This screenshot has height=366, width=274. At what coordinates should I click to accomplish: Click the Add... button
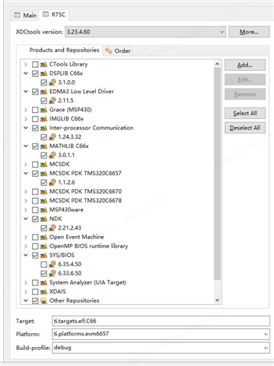245,65
